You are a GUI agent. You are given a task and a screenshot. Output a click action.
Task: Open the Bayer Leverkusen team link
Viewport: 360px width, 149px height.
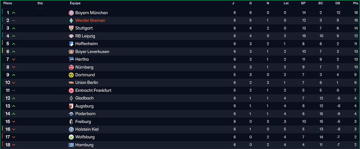pos(92,52)
